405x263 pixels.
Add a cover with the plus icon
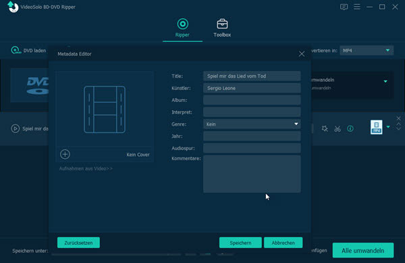(x=65, y=154)
